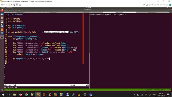Open File Explorer from Windows taskbar
Image resolution: width=172 pixels, height=97 pixels.
tap(15, 95)
